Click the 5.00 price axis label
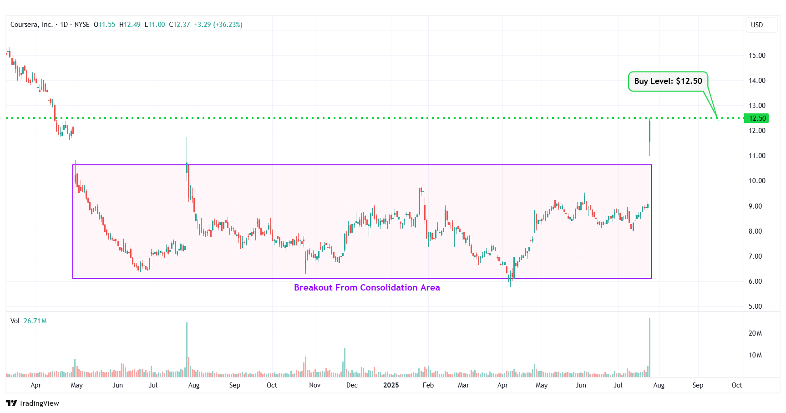The width and height of the screenshot is (786, 413). [755, 306]
